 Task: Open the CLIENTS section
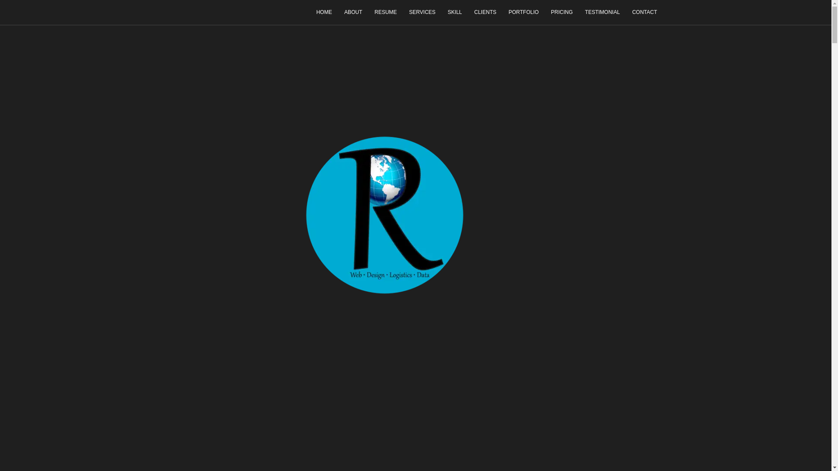tap(485, 12)
